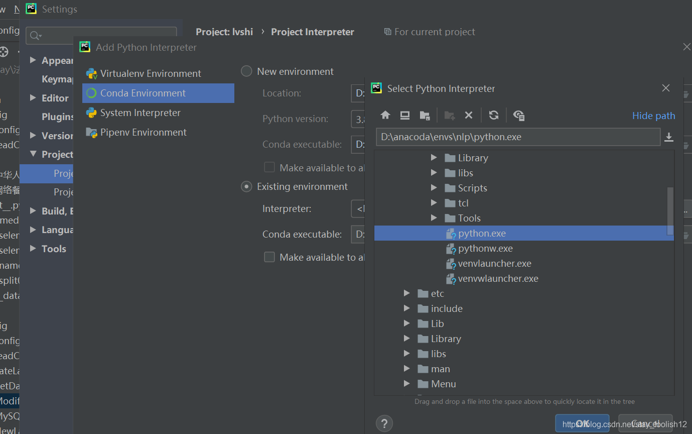Click the etc folder icon
This screenshot has width=692, height=434.
click(x=423, y=293)
